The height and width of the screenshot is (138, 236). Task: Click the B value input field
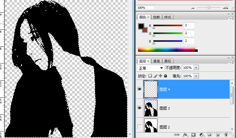tap(189, 41)
